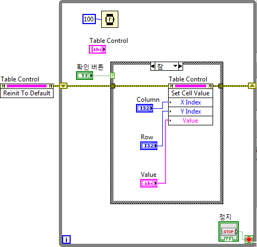The width and height of the screenshot is (257, 247).
Task: Click the Value input of invoke node
Action: point(191,121)
